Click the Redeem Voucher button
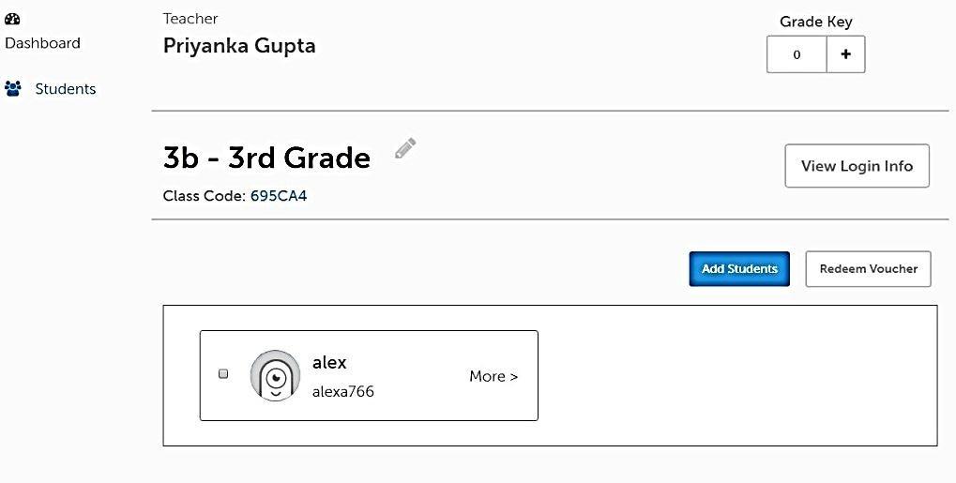The width and height of the screenshot is (956, 483). [x=868, y=269]
